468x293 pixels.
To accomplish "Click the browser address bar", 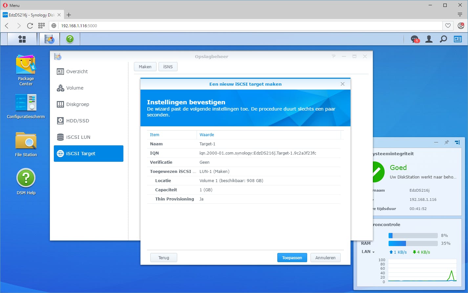I will [250, 26].
